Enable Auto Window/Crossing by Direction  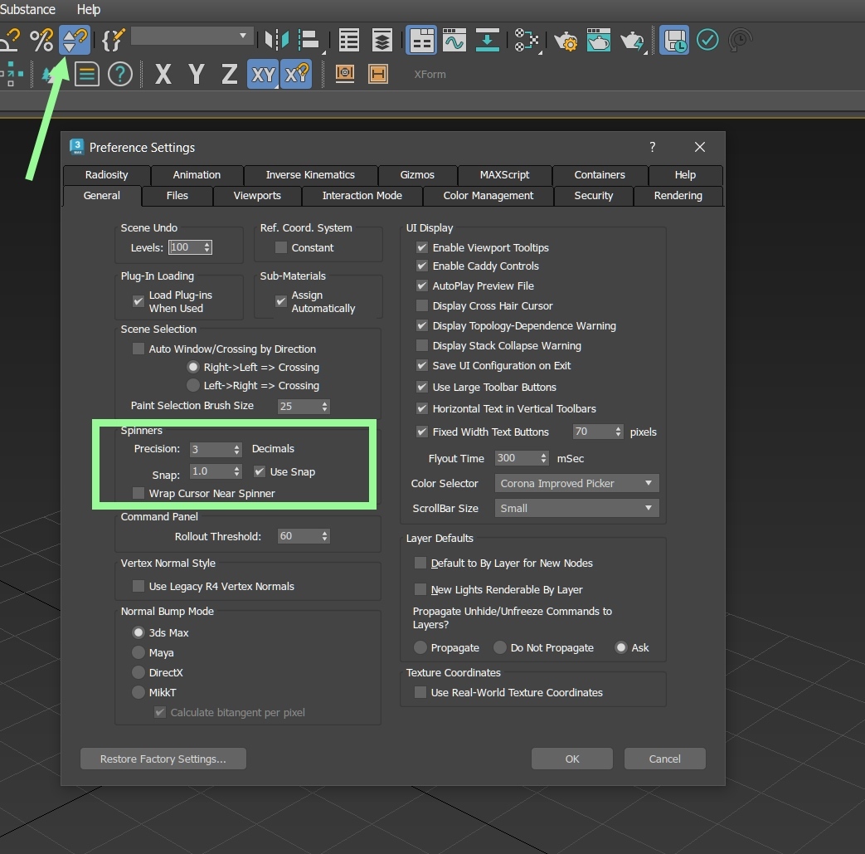pos(138,349)
